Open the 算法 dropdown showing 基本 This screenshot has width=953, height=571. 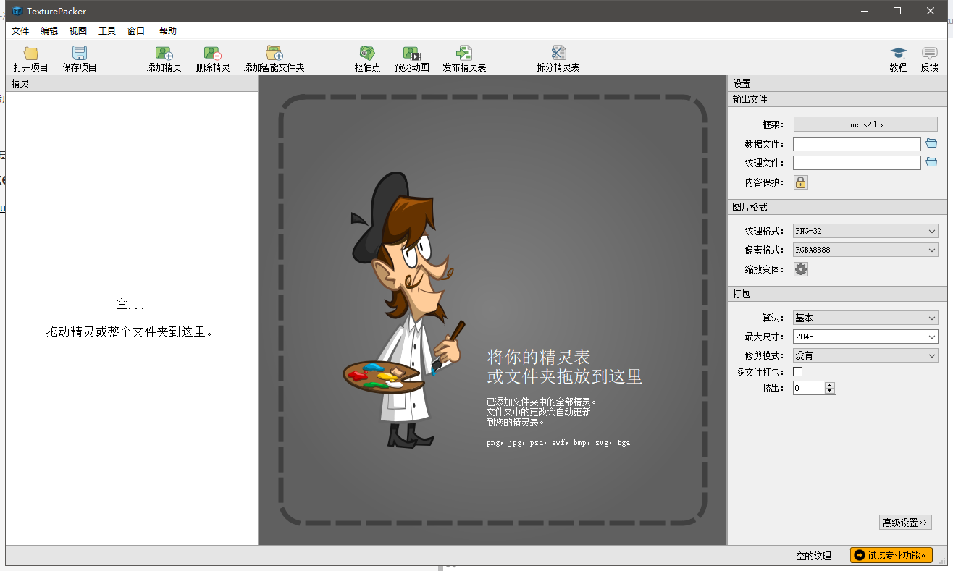865,318
